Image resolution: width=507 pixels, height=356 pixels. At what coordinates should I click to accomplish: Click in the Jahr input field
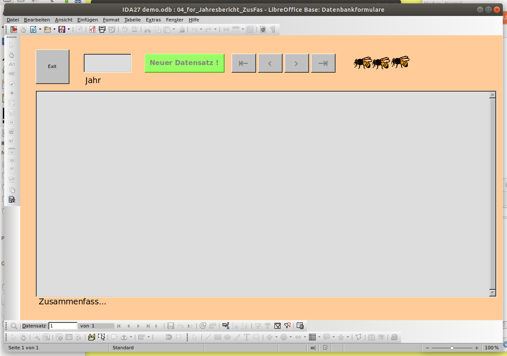(x=108, y=63)
